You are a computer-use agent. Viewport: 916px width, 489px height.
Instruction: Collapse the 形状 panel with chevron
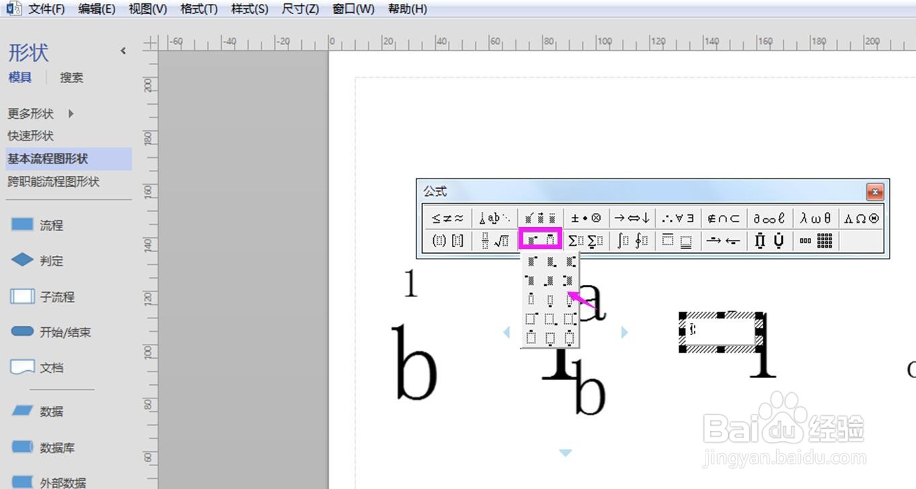(x=123, y=51)
